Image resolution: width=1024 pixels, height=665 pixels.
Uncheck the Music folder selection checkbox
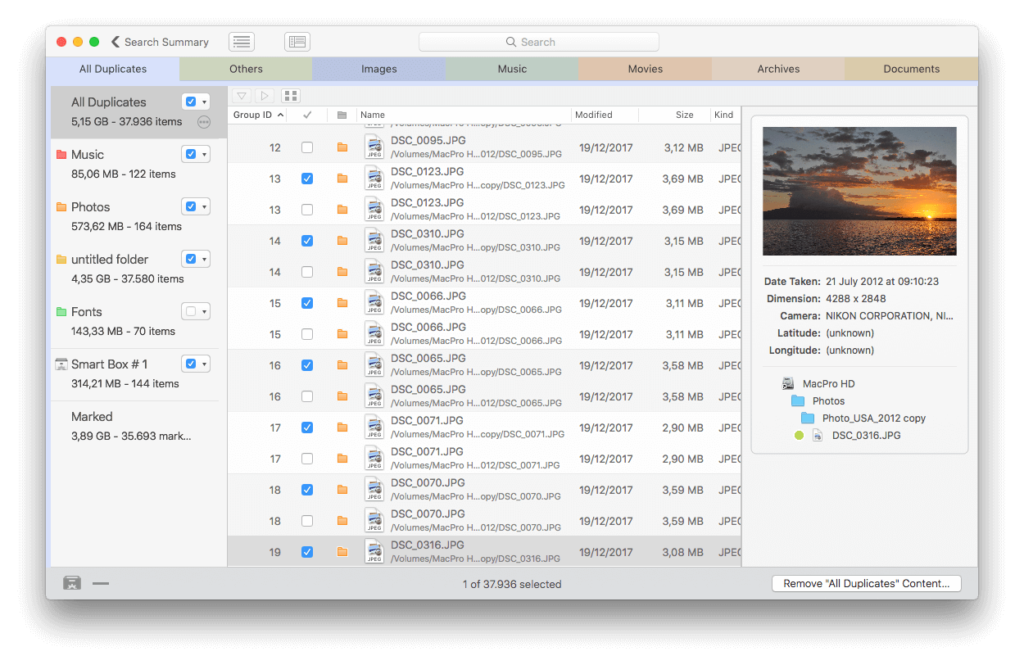190,153
